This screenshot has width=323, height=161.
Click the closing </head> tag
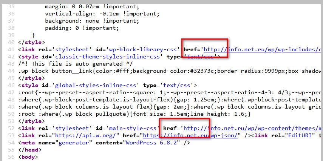tap(30, 150)
